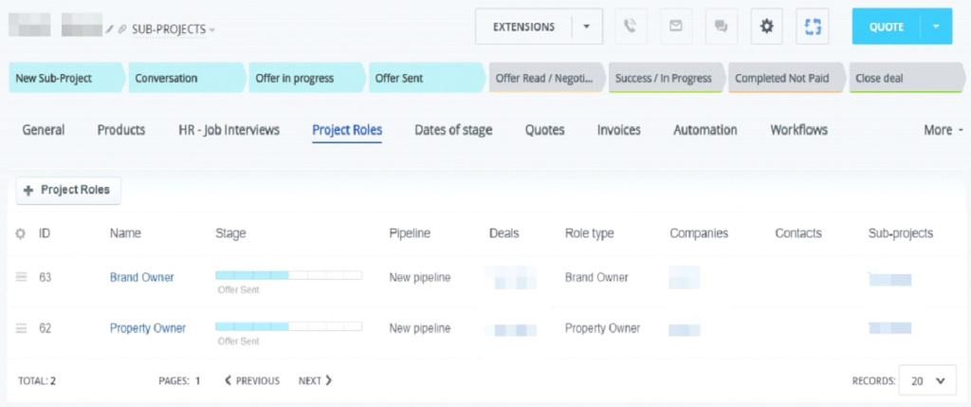Click the pencil edit title icon
Image resolution: width=971 pixels, height=407 pixels.
110,30
